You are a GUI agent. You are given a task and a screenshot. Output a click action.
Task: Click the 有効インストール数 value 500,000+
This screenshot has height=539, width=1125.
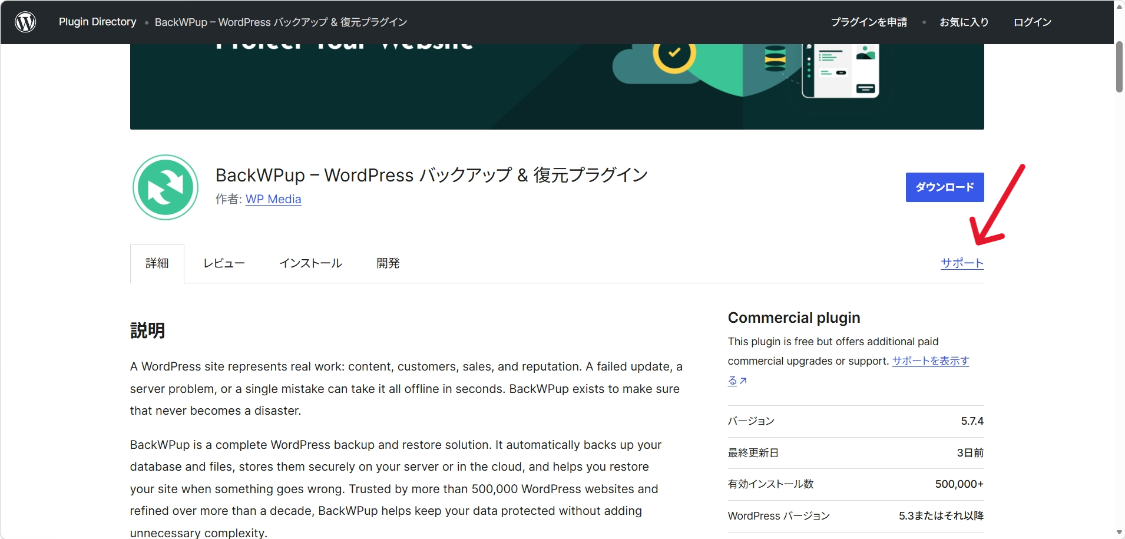click(959, 484)
